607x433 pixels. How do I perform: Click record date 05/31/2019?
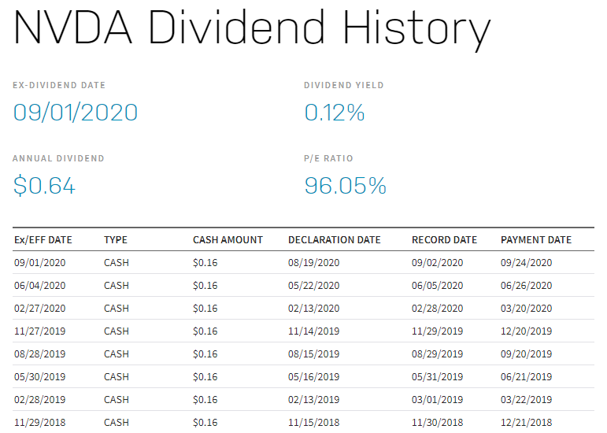438,377
